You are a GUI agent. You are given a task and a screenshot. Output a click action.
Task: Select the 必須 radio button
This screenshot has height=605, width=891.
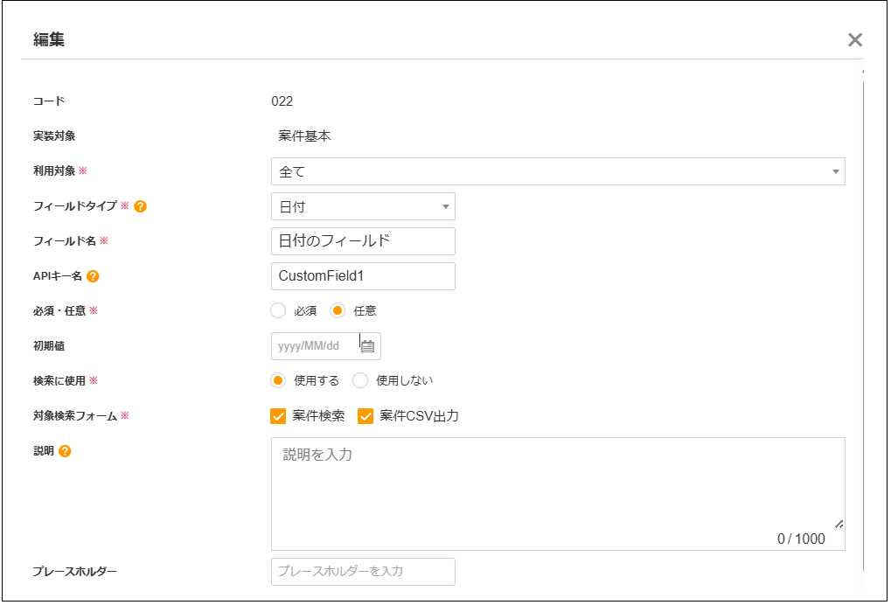[278, 310]
